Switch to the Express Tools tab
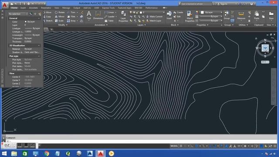Viewport: 279px width, 157px height. (108, 8)
